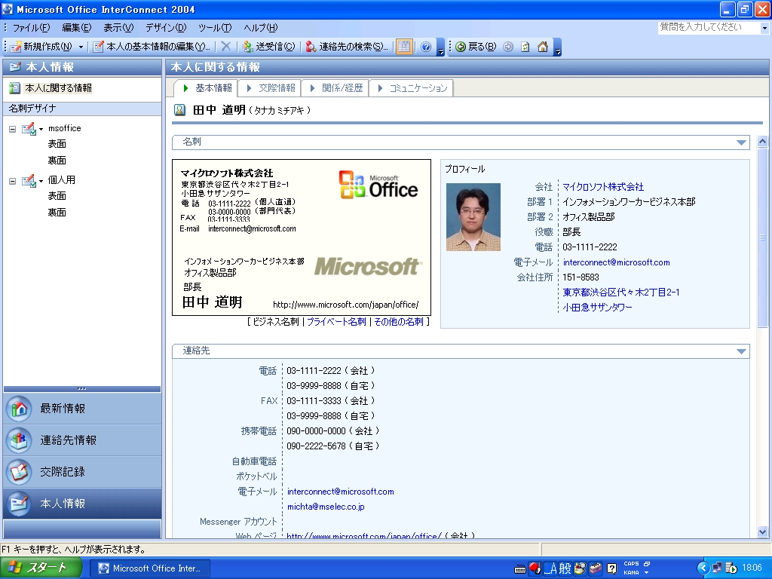Click the 個人用 card design icon
The width and height of the screenshot is (772, 579).
(x=29, y=180)
